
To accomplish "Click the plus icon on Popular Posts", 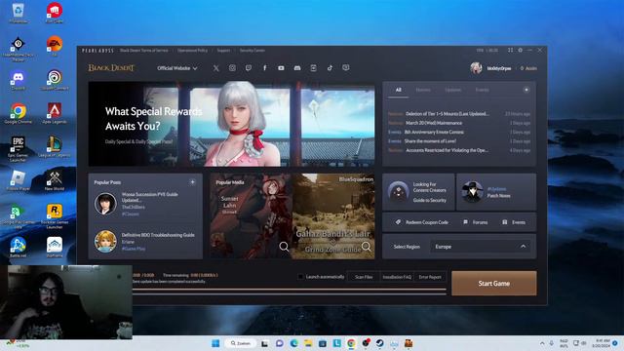I will 193,182.
